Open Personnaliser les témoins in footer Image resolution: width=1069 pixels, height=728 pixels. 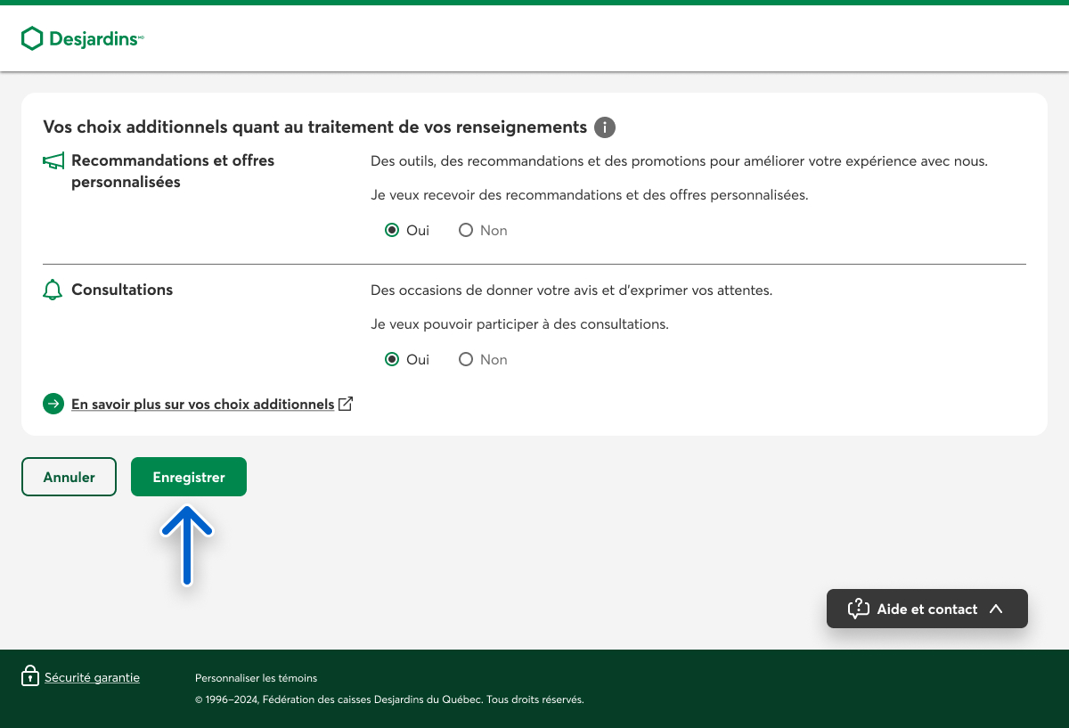click(256, 678)
